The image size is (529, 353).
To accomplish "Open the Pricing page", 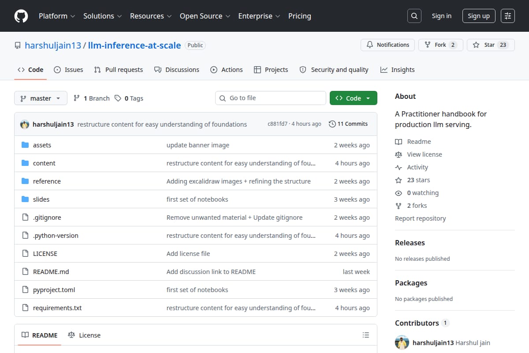I will point(300,16).
